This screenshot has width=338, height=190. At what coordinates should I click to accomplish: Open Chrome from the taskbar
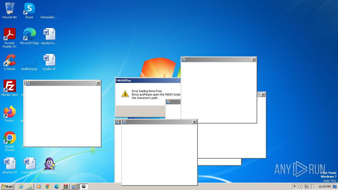tap(48, 187)
